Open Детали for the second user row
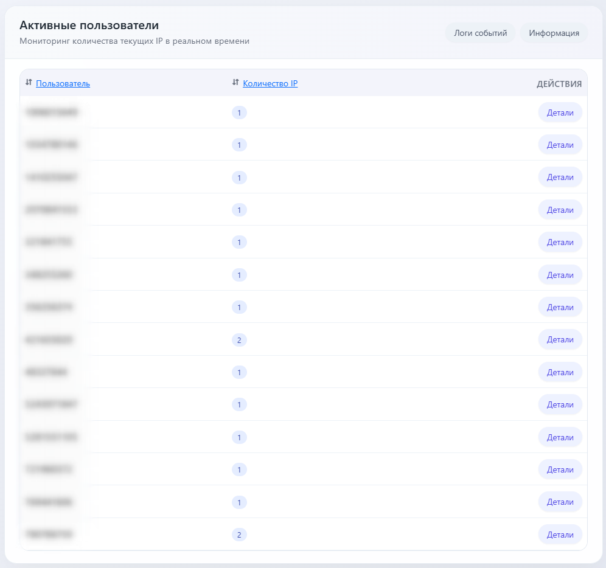 tap(560, 145)
